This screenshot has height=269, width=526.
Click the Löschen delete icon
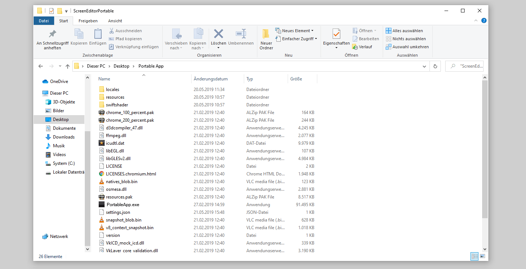pos(219,34)
